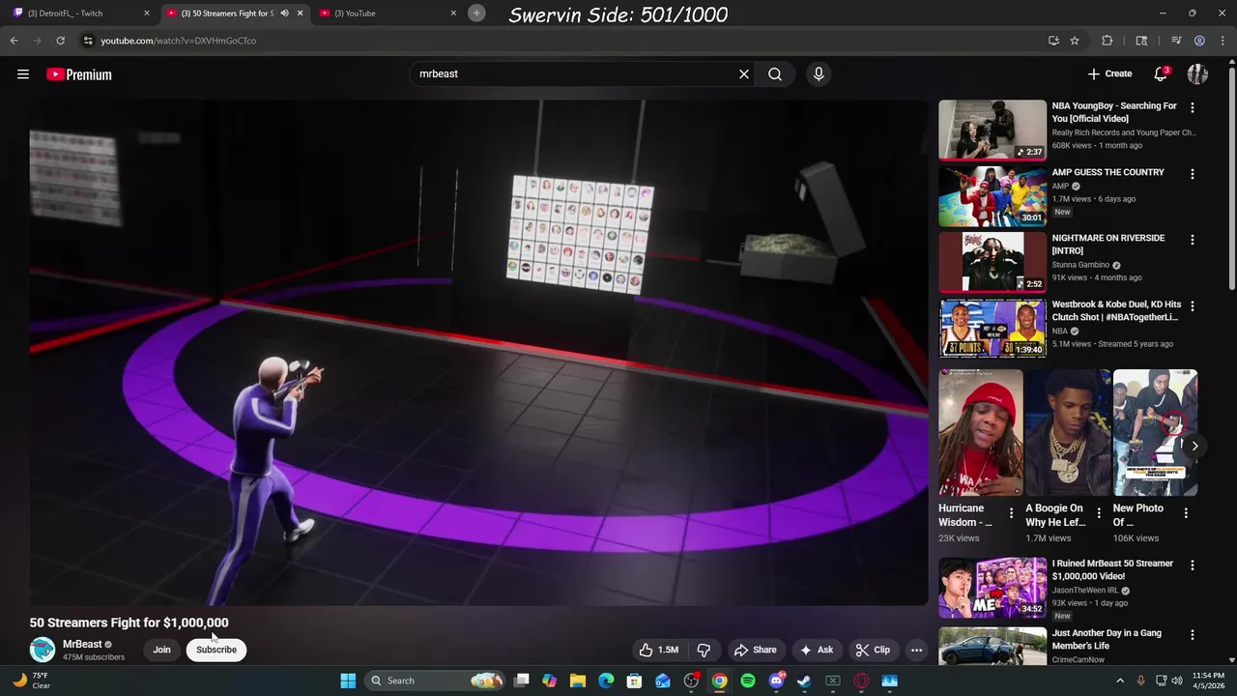Open NIGHTMARE ON RIVERSIDE [INTRO] title
The width and height of the screenshot is (1237, 696).
1108,244
